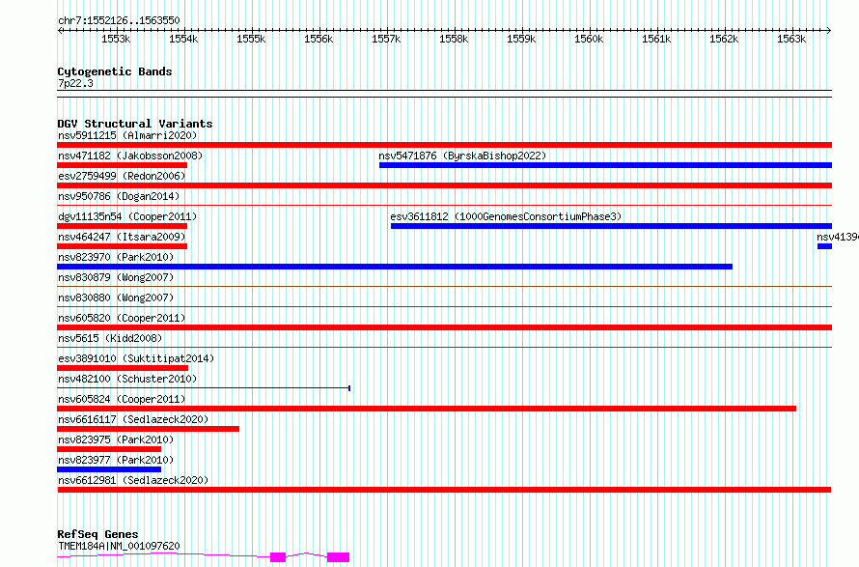Select nsv482100 (Schuster2010) variant label

click(127, 379)
